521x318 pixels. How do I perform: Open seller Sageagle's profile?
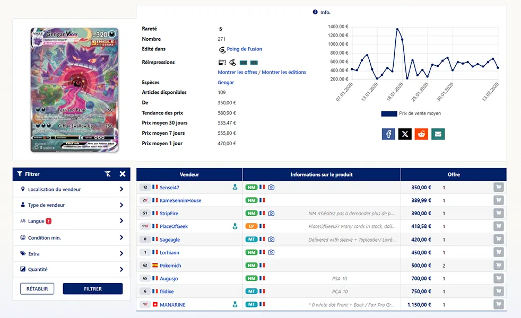coord(170,240)
